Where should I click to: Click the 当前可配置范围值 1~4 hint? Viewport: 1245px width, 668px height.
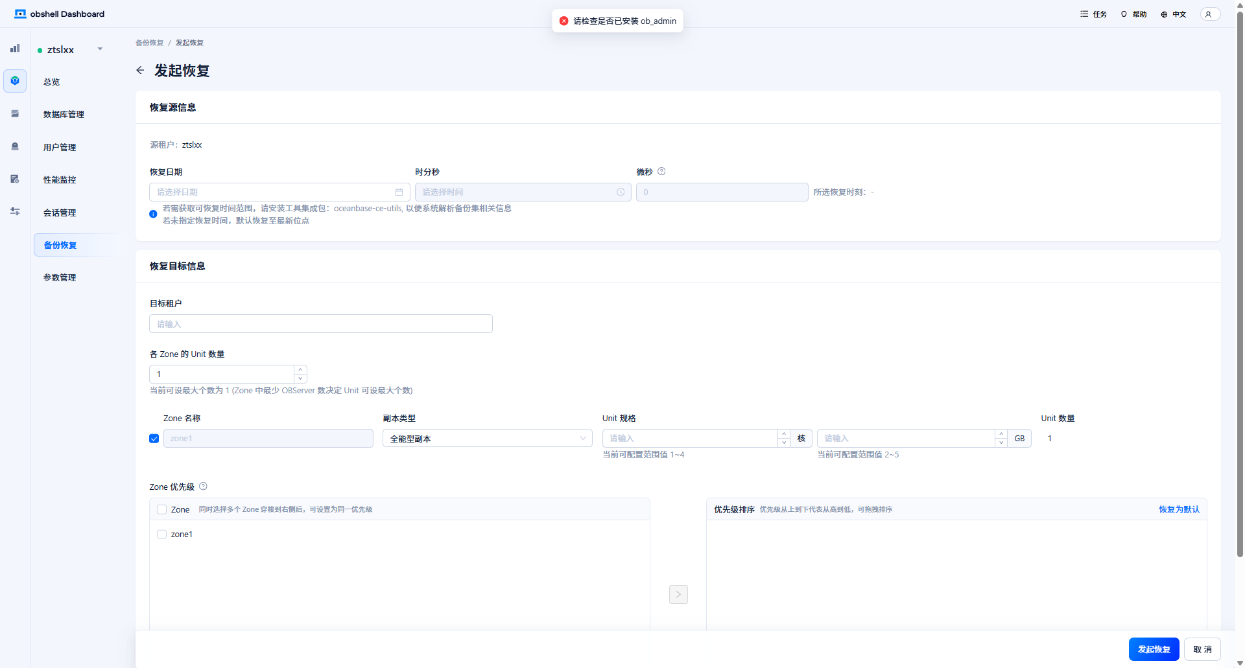(644, 455)
